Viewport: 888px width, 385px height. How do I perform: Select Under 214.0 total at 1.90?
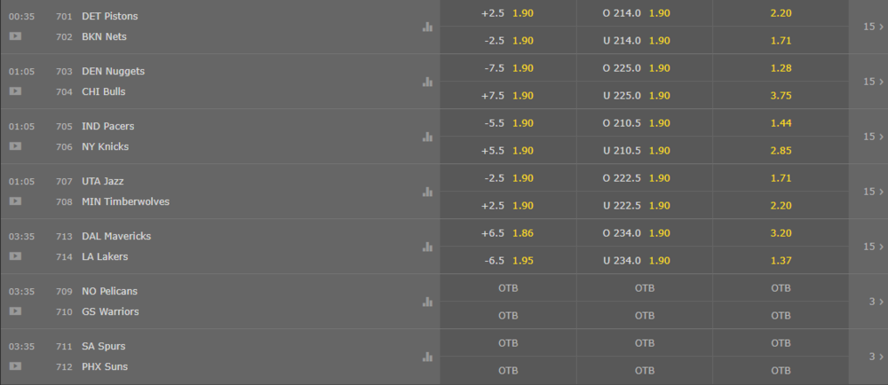645,40
